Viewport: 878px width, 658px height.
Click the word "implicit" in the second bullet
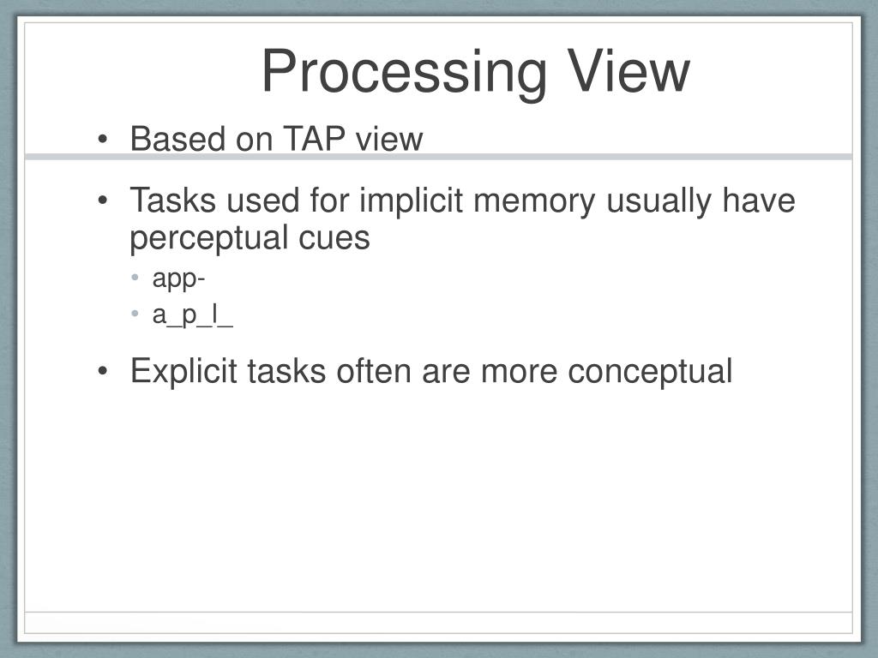pyautogui.click(x=411, y=201)
